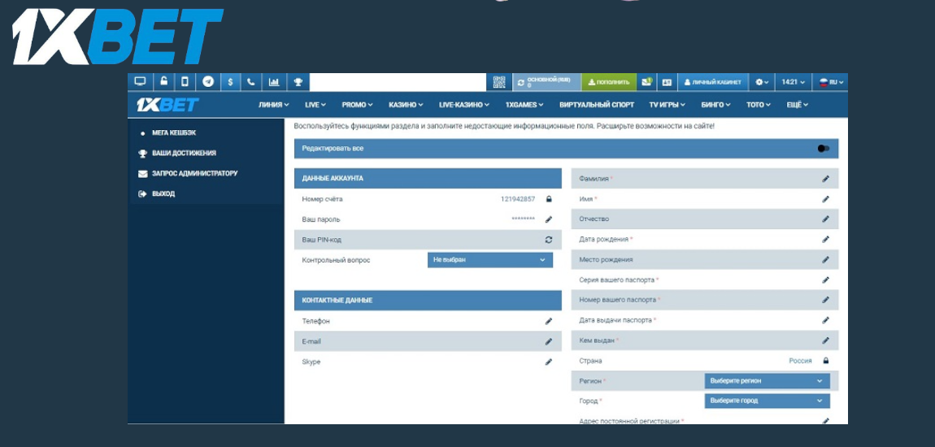Edit the Skype field pencil icon
This screenshot has width=935, height=447.
(x=549, y=362)
